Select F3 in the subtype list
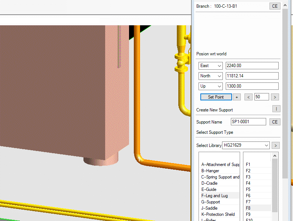Screen dimensions: 293x221 click(x=257, y=177)
